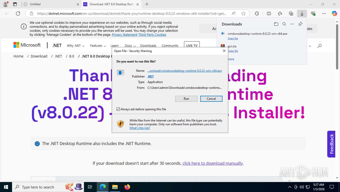
Task: Open the Favorites list icon
Action: coord(280,13)
